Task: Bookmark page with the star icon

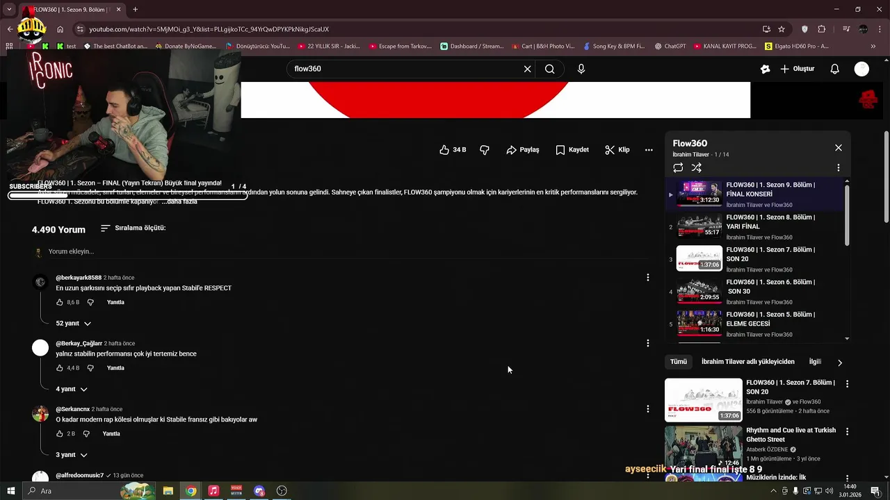Action: tap(782, 29)
